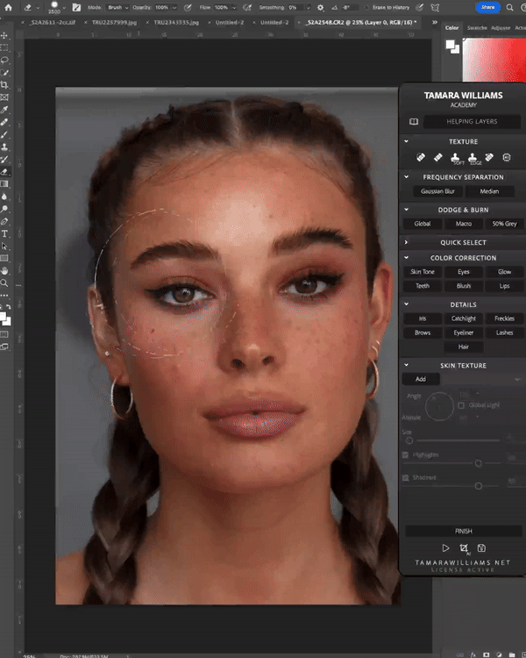The height and width of the screenshot is (658, 526).
Task: Click the Share button at top
Action: coord(487,7)
